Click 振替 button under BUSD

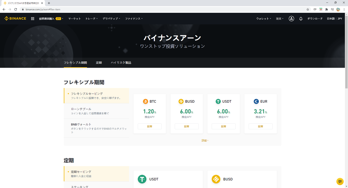pyautogui.click(x=186, y=126)
